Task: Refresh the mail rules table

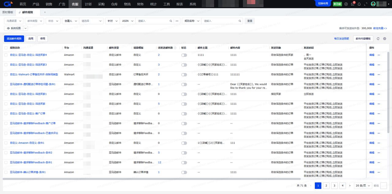Action: 378,39
